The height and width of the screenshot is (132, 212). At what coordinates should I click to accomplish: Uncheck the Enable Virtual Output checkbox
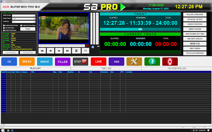[4, 30]
